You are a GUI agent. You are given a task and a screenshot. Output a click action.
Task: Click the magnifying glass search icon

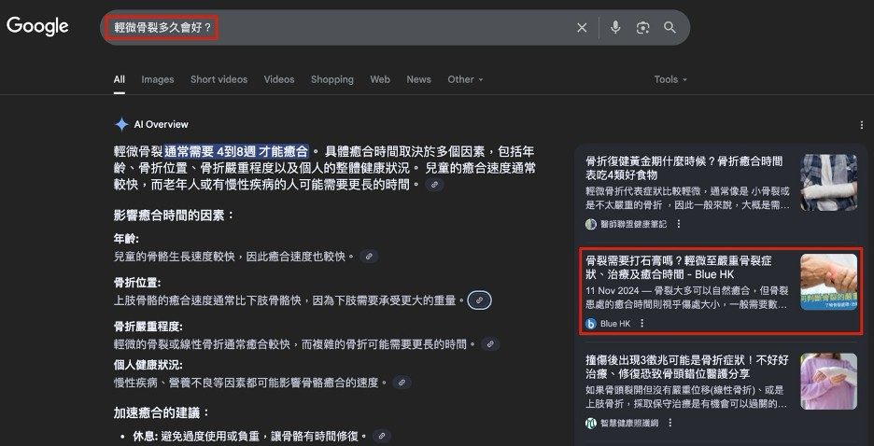point(670,27)
